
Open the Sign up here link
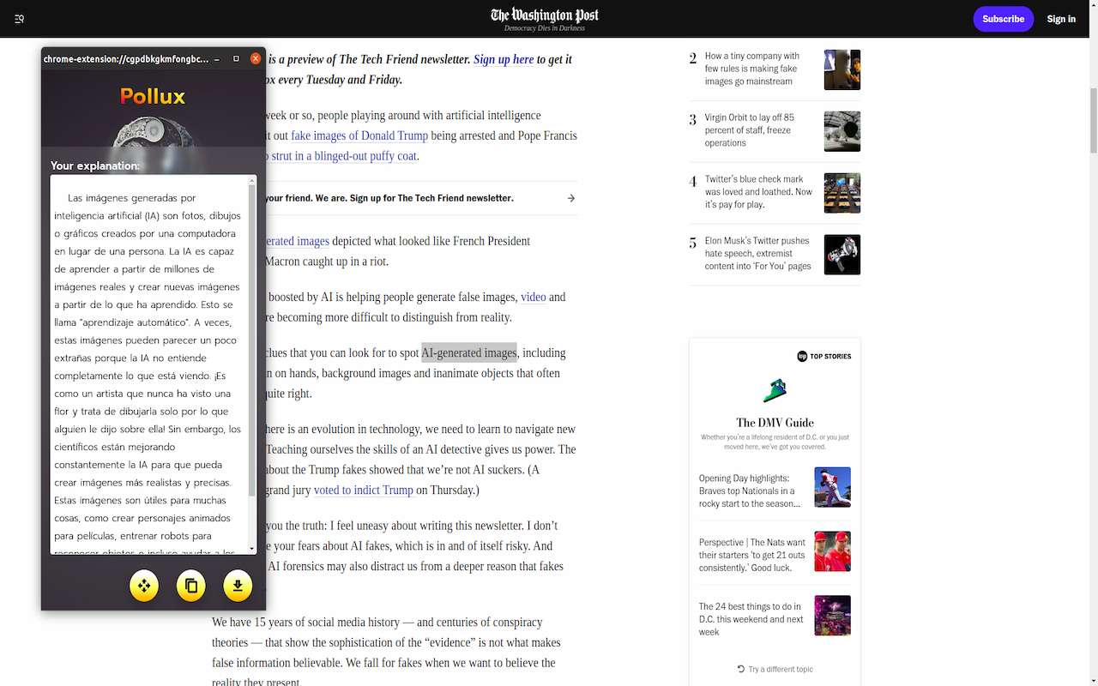click(504, 59)
